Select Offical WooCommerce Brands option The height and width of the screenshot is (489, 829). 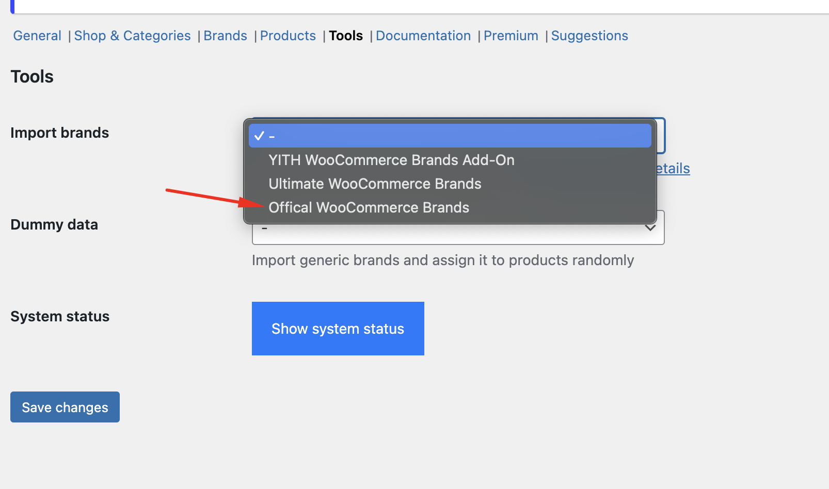pyautogui.click(x=369, y=207)
